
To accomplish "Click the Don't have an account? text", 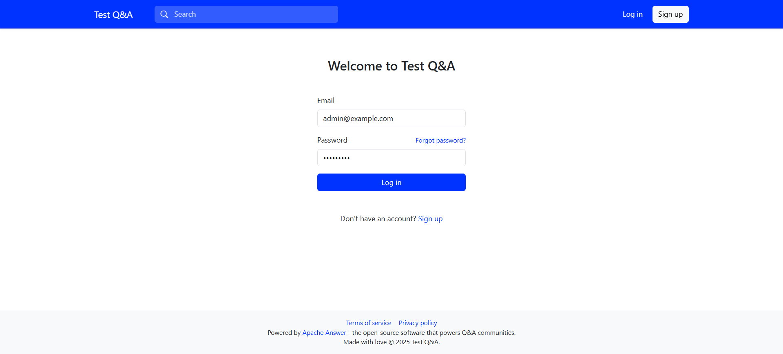I will (x=378, y=219).
